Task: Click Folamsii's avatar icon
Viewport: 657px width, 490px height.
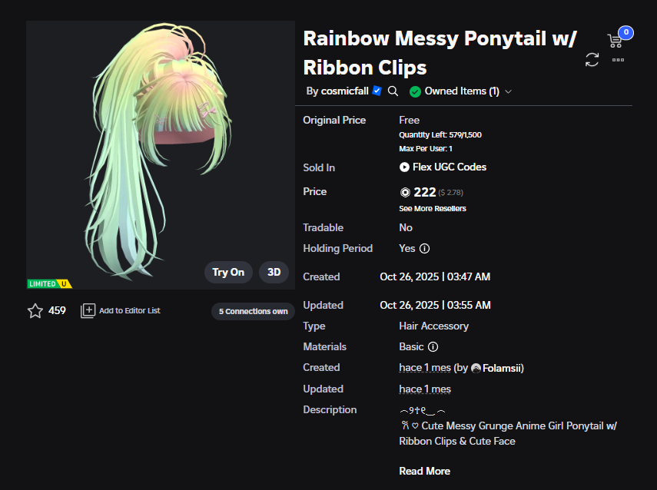Action: click(476, 368)
